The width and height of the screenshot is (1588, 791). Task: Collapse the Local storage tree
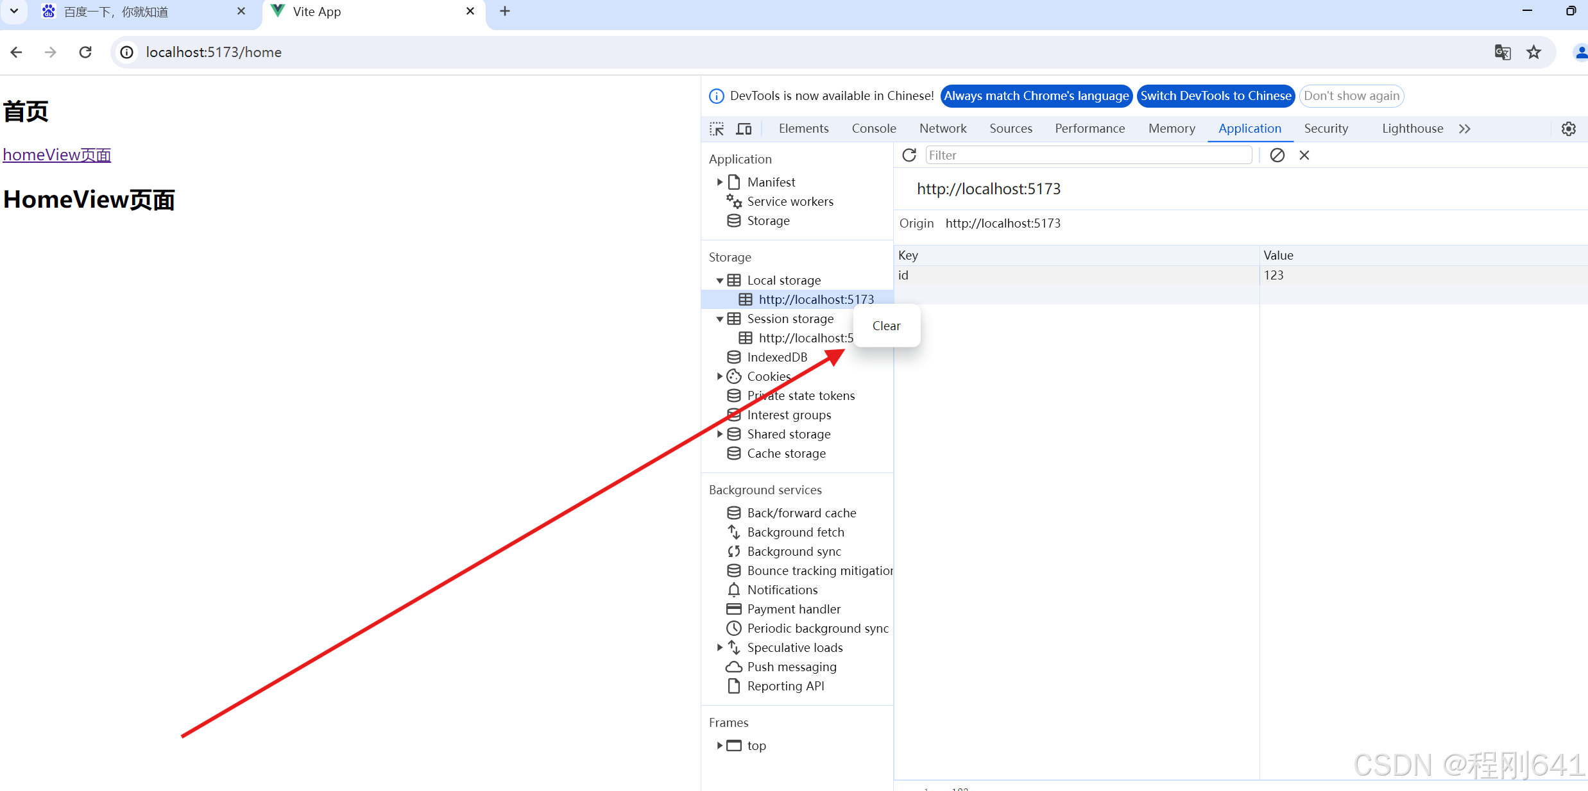point(719,281)
